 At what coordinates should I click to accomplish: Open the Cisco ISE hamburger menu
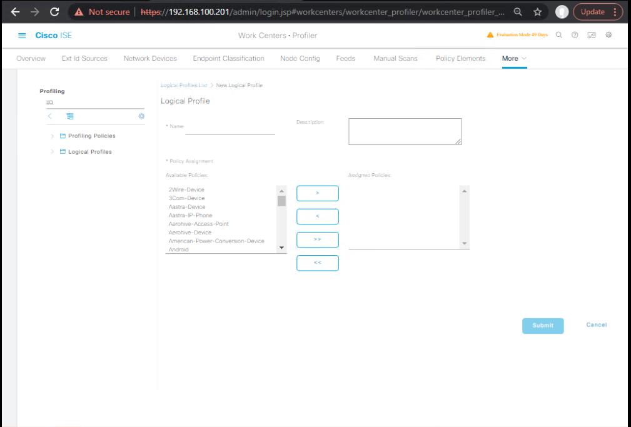coord(22,36)
